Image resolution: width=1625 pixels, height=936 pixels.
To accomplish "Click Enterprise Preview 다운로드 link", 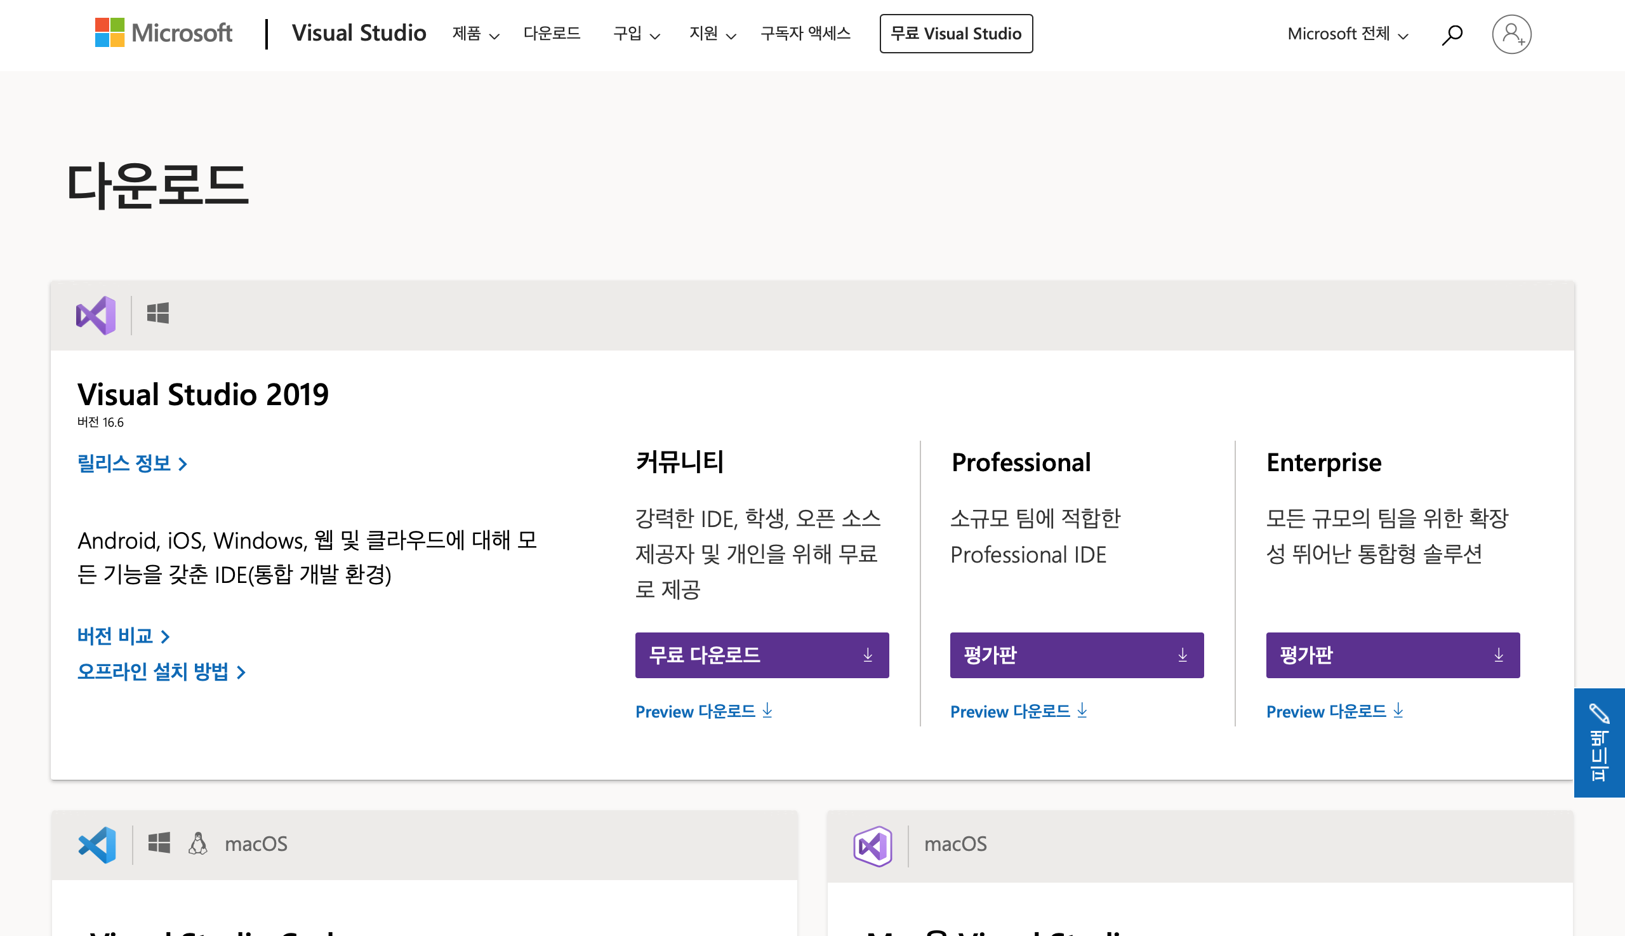I will tap(1334, 711).
